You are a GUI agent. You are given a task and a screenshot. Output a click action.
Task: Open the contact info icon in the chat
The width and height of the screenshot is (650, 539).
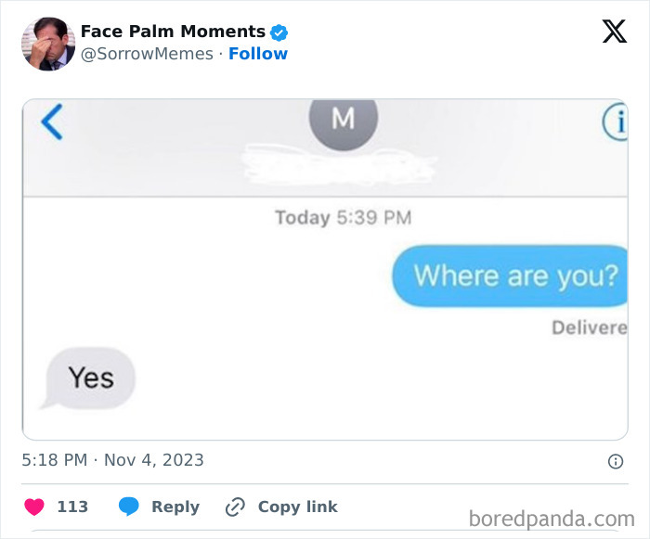pos(616,122)
